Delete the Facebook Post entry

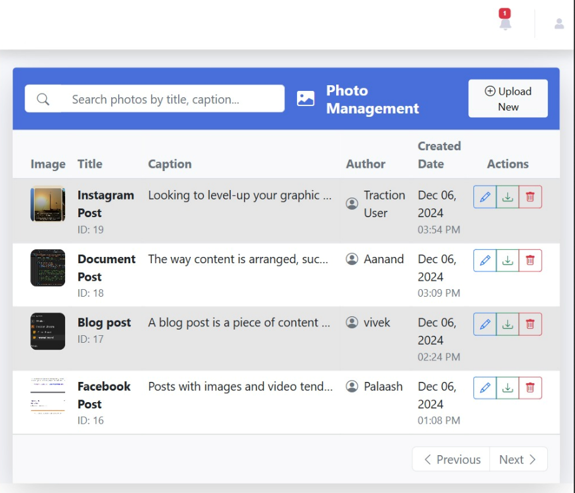(530, 388)
